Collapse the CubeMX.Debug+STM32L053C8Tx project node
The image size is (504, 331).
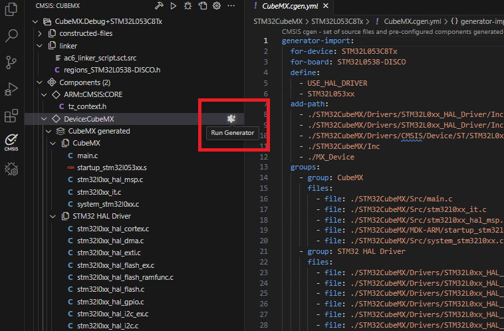coord(35,21)
